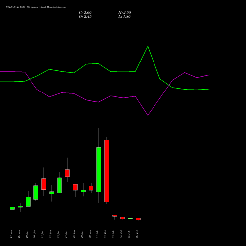Click the green candlestick above 14 Jan
This screenshot has width=246, height=246.
pyautogui.click(x=12, y=208)
